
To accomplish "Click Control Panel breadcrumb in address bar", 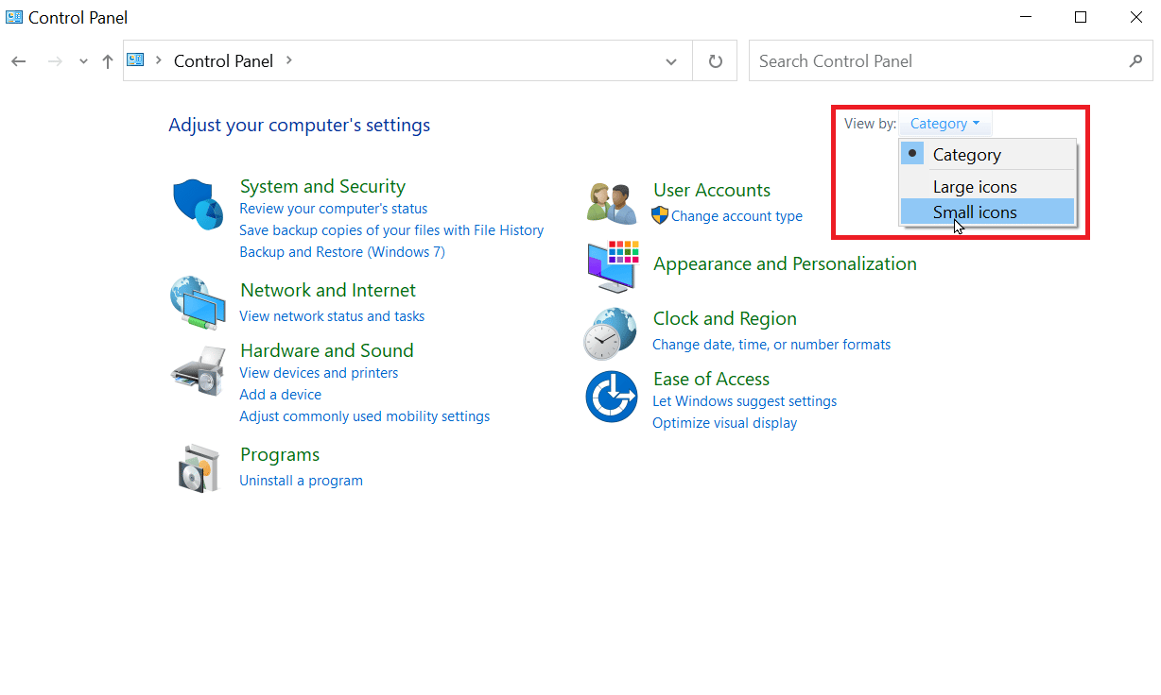I will pos(223,61).
